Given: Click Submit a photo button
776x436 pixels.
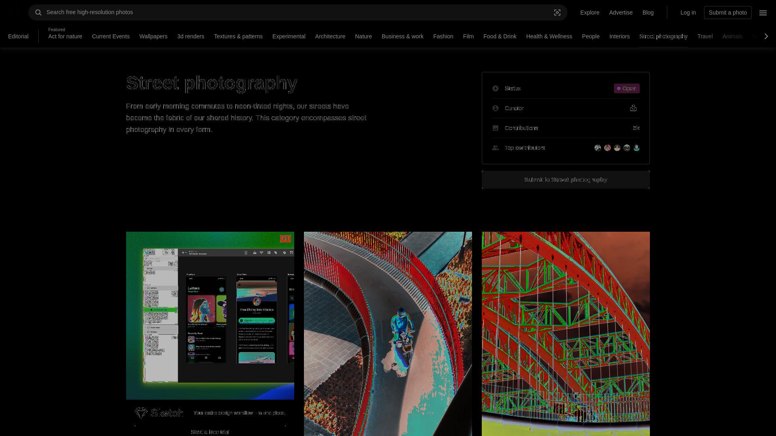Looking at the screenshot, I should (x=727, y=13).
